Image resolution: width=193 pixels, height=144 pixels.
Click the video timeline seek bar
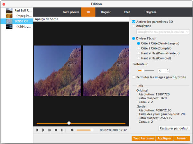pos(81,123)
